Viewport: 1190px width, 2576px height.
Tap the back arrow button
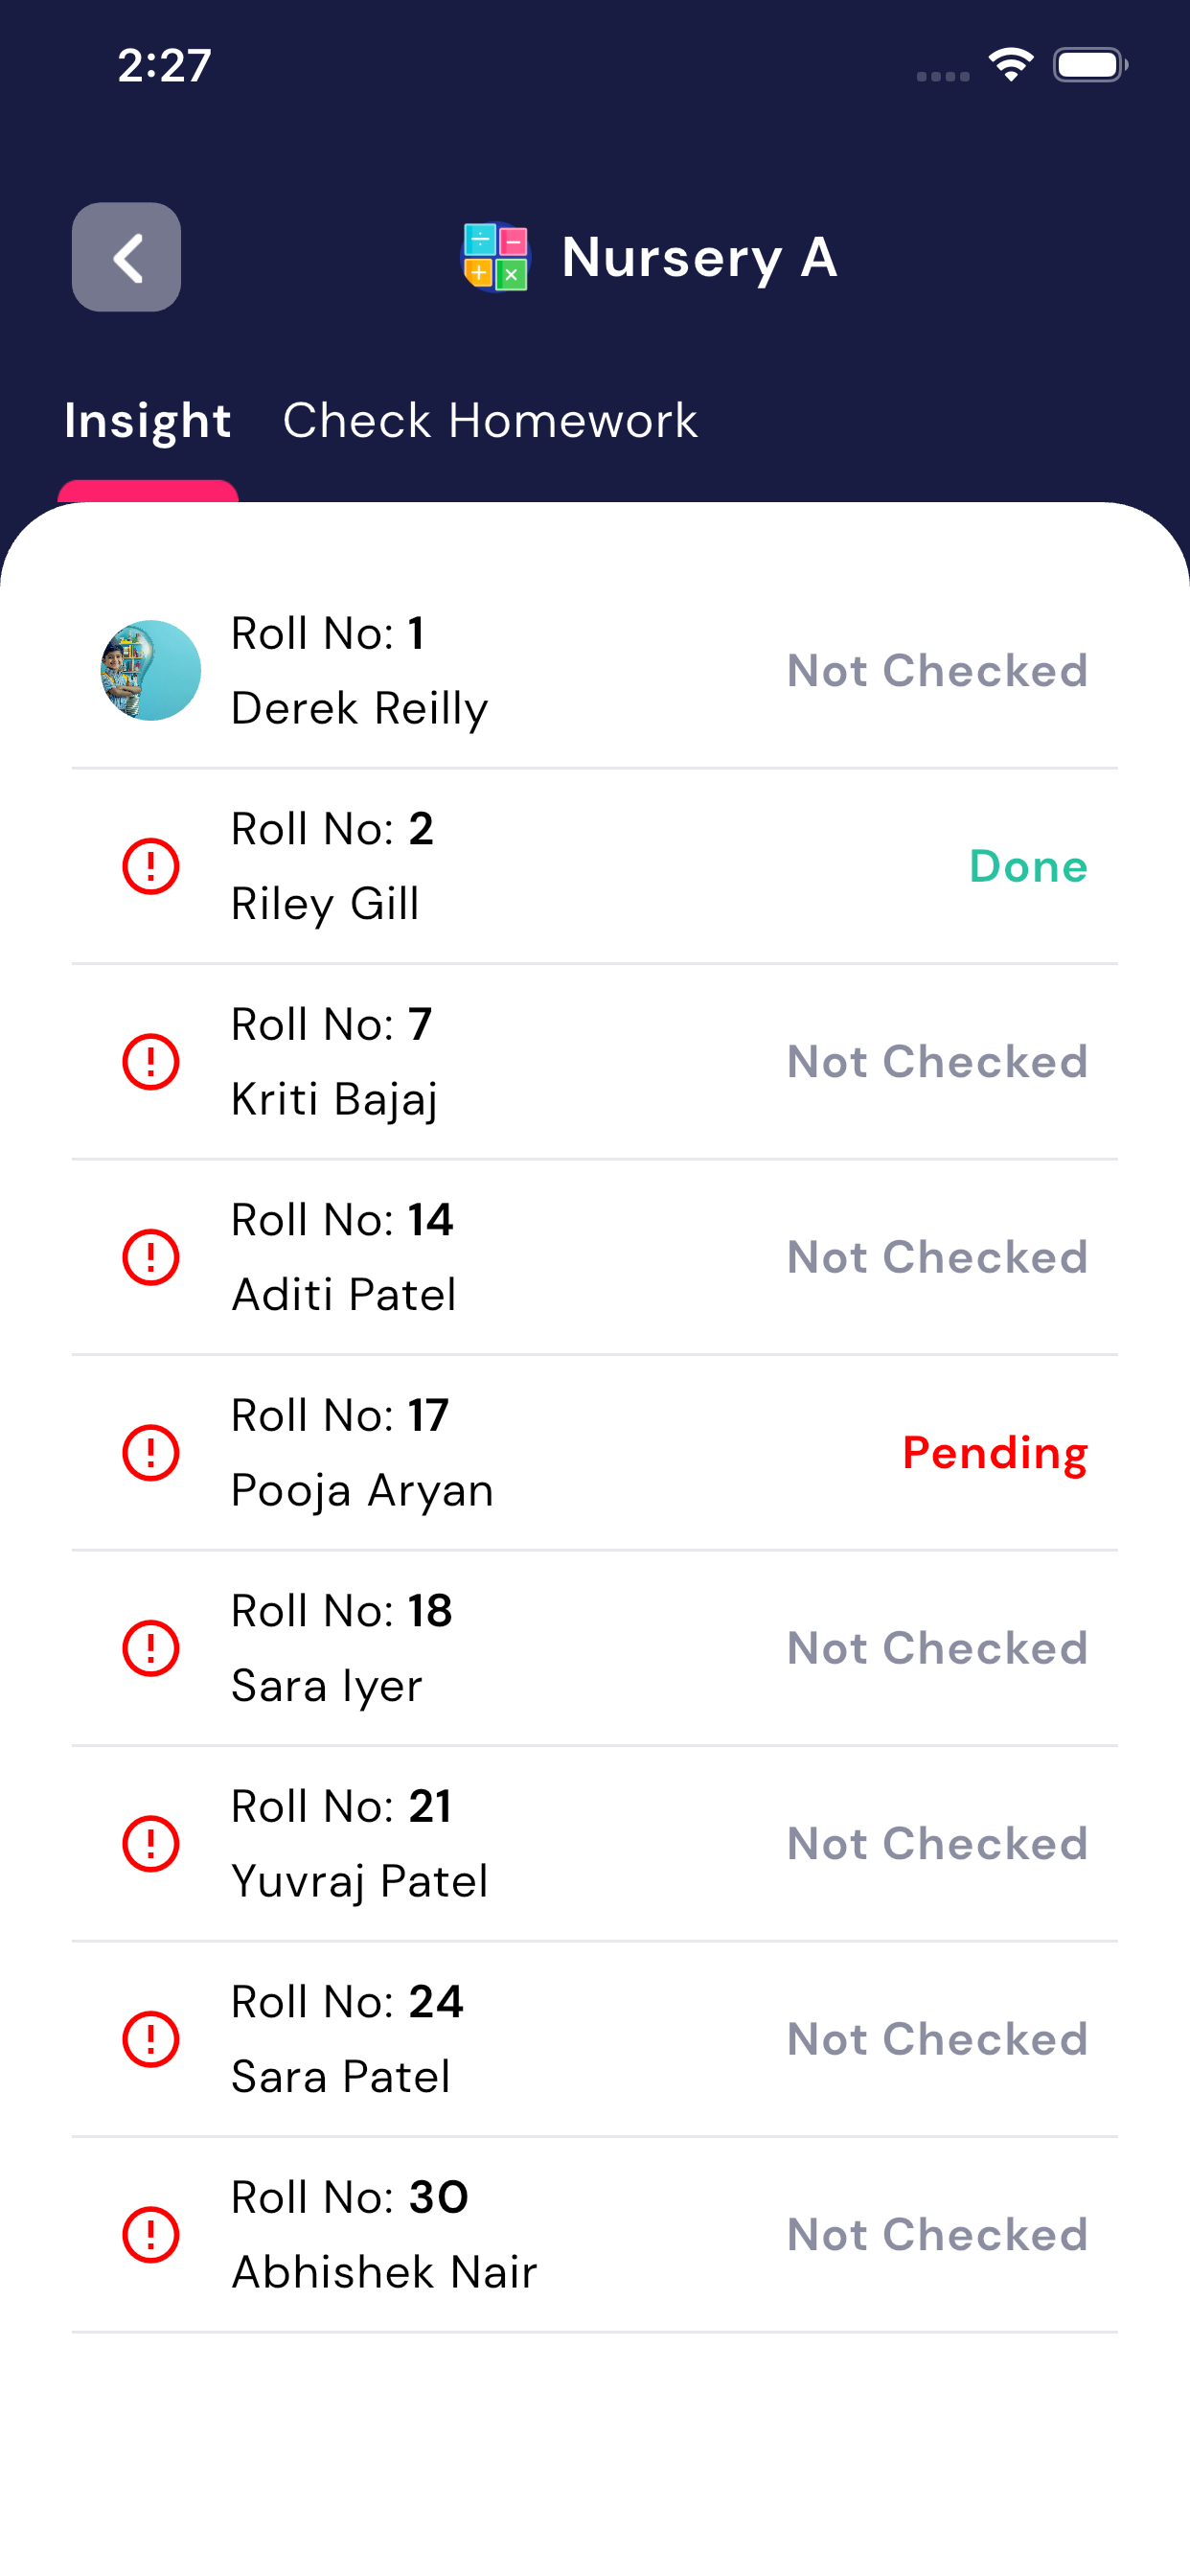126,257
